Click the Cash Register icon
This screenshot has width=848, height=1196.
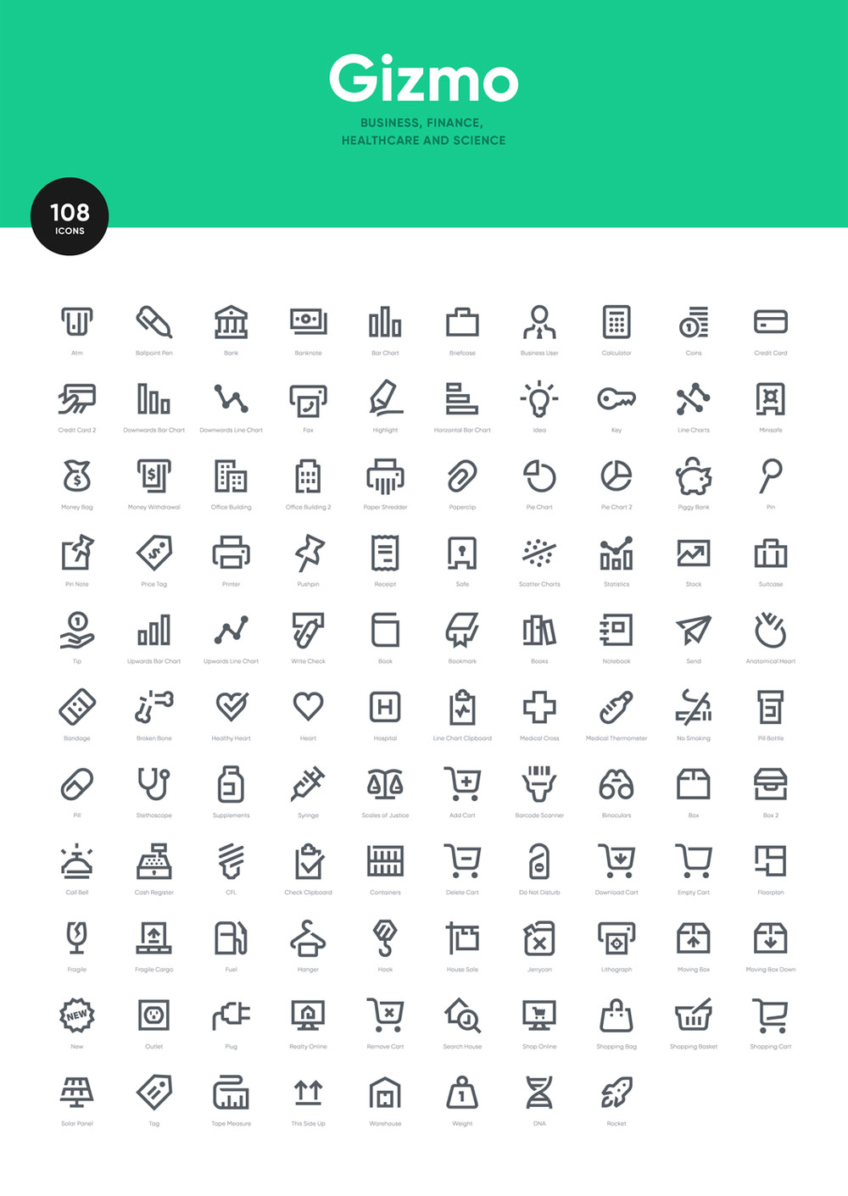153,861
